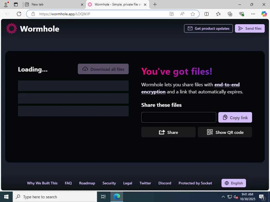Minimize the Edge window
The height and width of the screenshot is (202, 270).
coord(240,4)
